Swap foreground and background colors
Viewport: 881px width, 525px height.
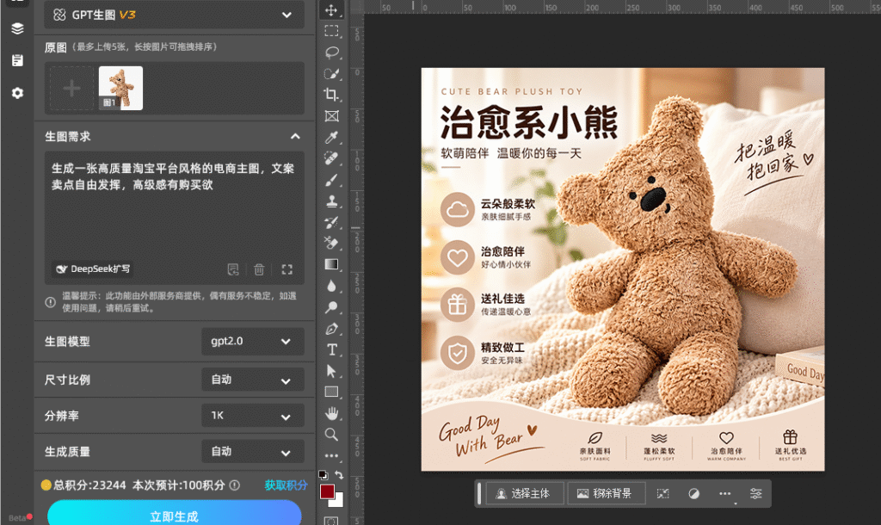point(339,475)
